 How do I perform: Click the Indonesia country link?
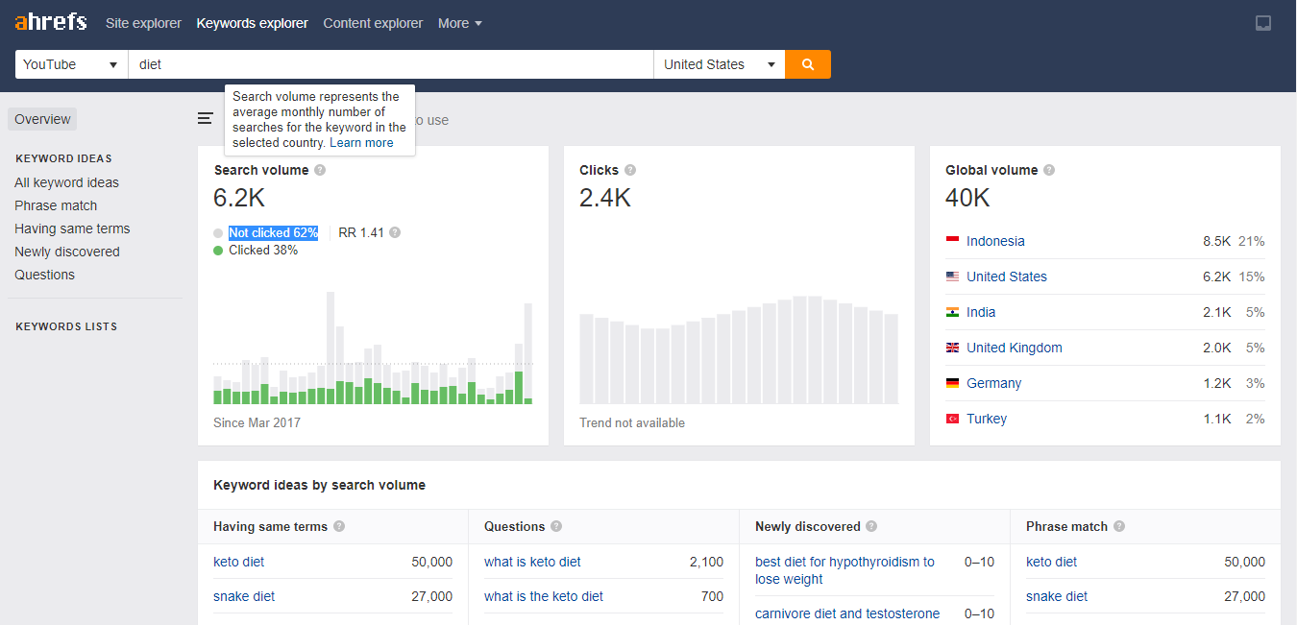tap(995, 241)
